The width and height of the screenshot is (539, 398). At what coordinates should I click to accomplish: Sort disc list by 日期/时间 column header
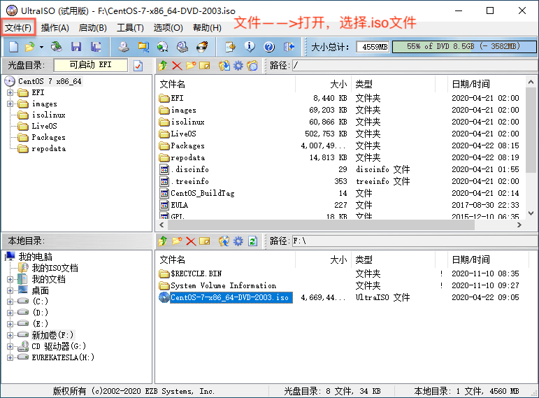click(x=470, y=84)
